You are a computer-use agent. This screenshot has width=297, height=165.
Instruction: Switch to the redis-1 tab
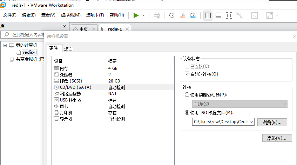pyautogui.click(x=115, y=29)
